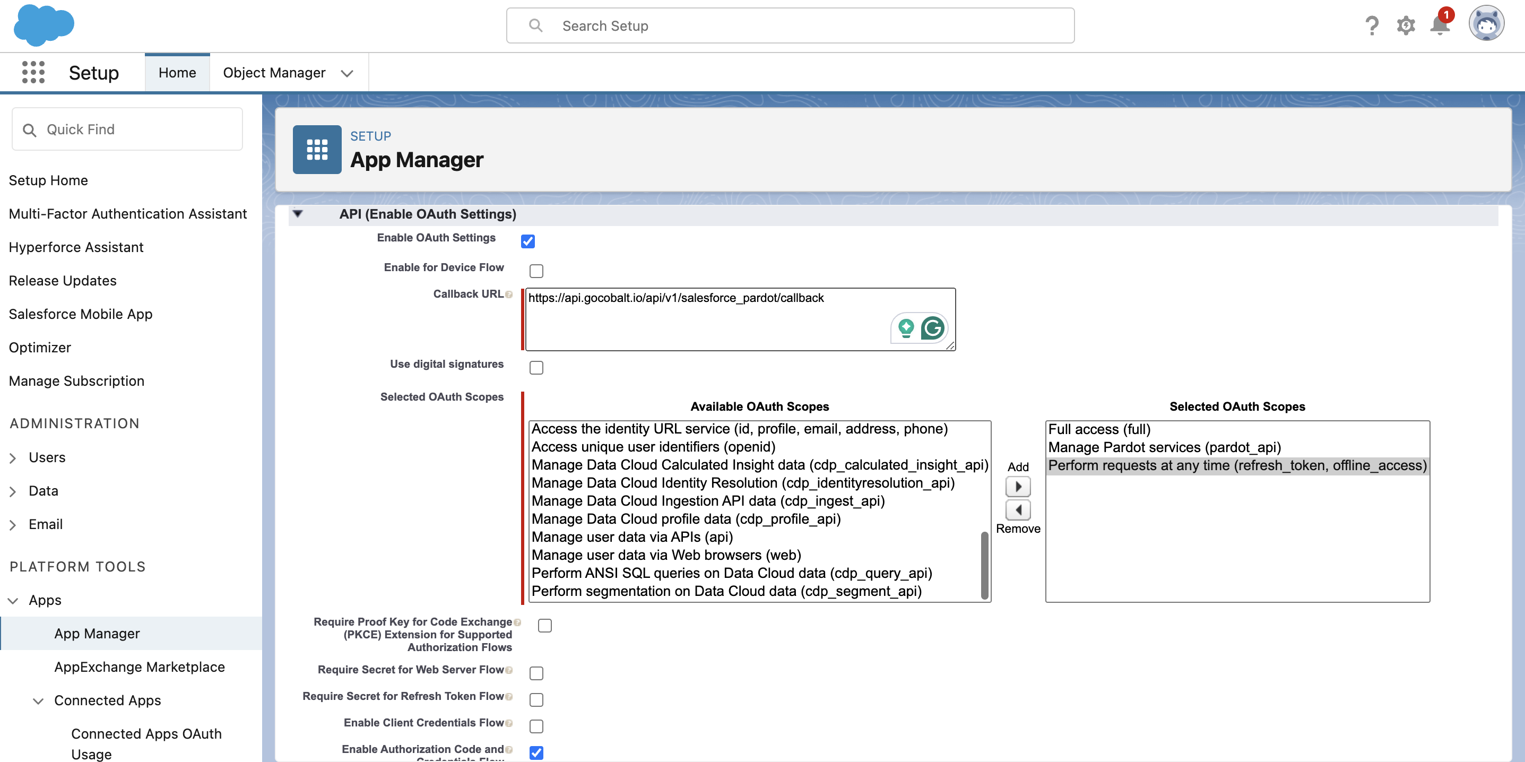The height and width of the screenshot is (762, 1525).
Task: Click the help question mark icon
Action: click(x=1372, y=25)
